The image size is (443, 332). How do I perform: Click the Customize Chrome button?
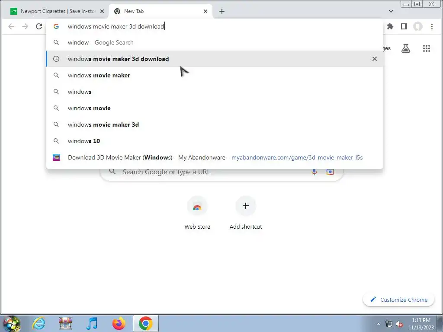[398, 300]
